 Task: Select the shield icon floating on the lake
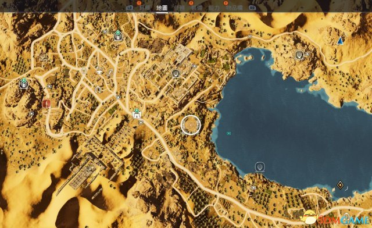[260, 167]
